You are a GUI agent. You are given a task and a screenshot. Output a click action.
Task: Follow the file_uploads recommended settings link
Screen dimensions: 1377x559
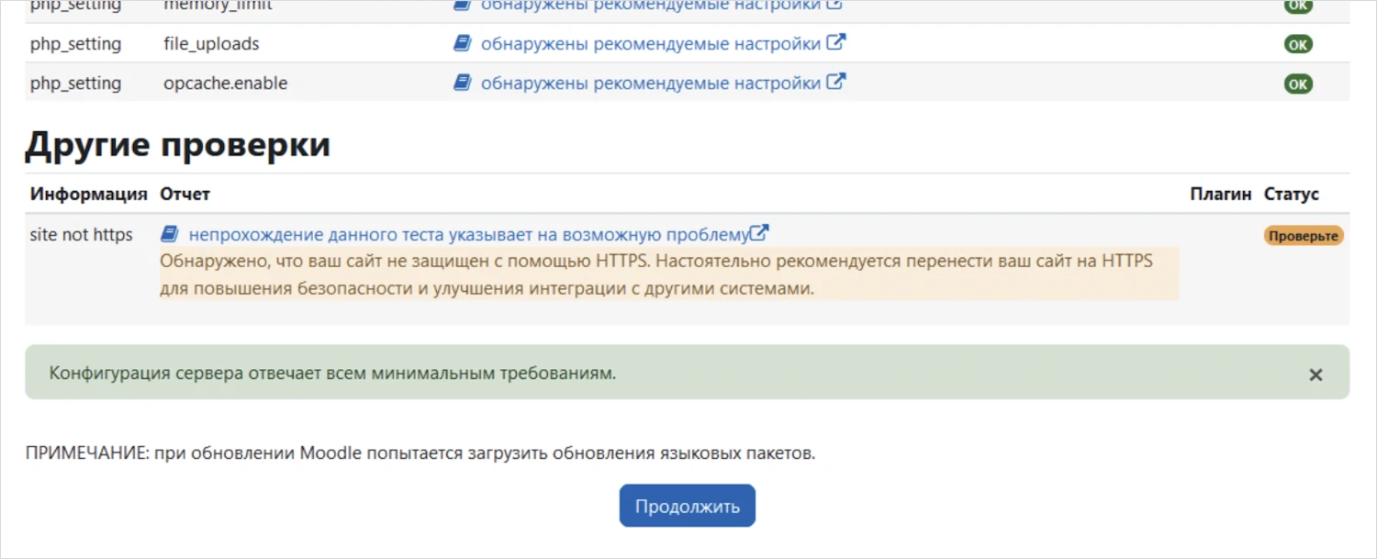652,42
